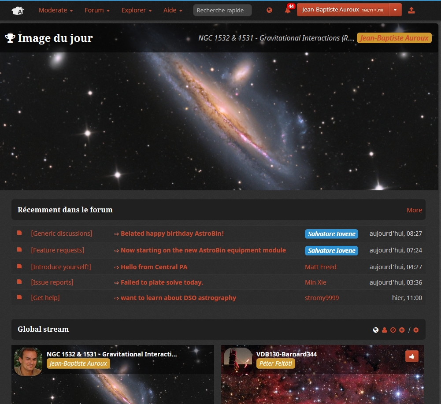Open the AstroBin home logo
The width and height of the screenshot is (441, 404).
[x=18, y=11]
